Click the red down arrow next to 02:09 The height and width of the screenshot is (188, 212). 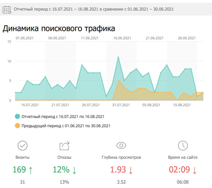(195, 170)
